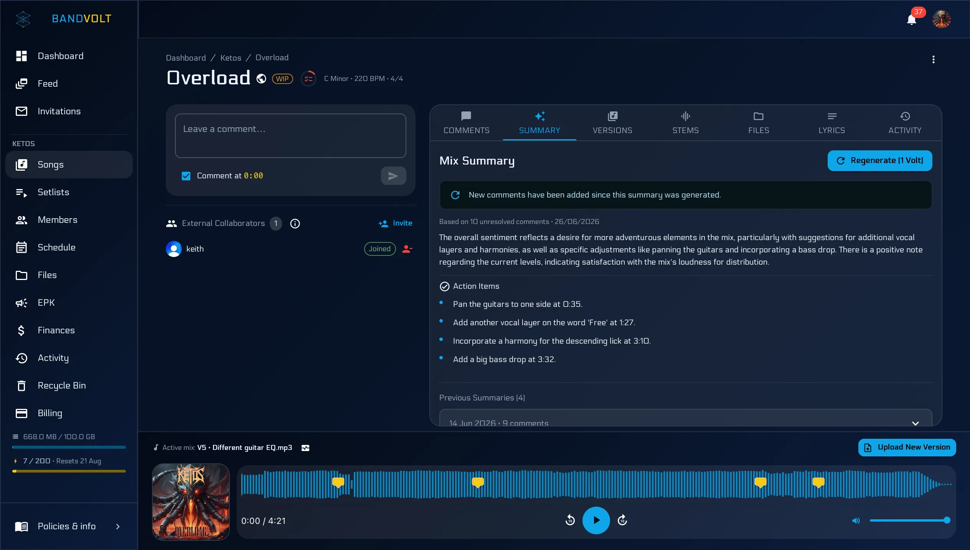This screenshot has width=970, height=550.
Task: Switch to the Activity tab in song panel
Action: click(905, 123)
